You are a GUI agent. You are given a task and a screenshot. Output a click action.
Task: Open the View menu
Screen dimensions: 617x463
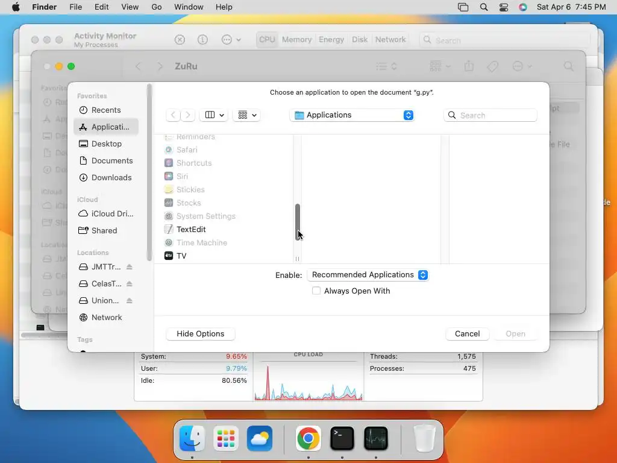point(130,7)
